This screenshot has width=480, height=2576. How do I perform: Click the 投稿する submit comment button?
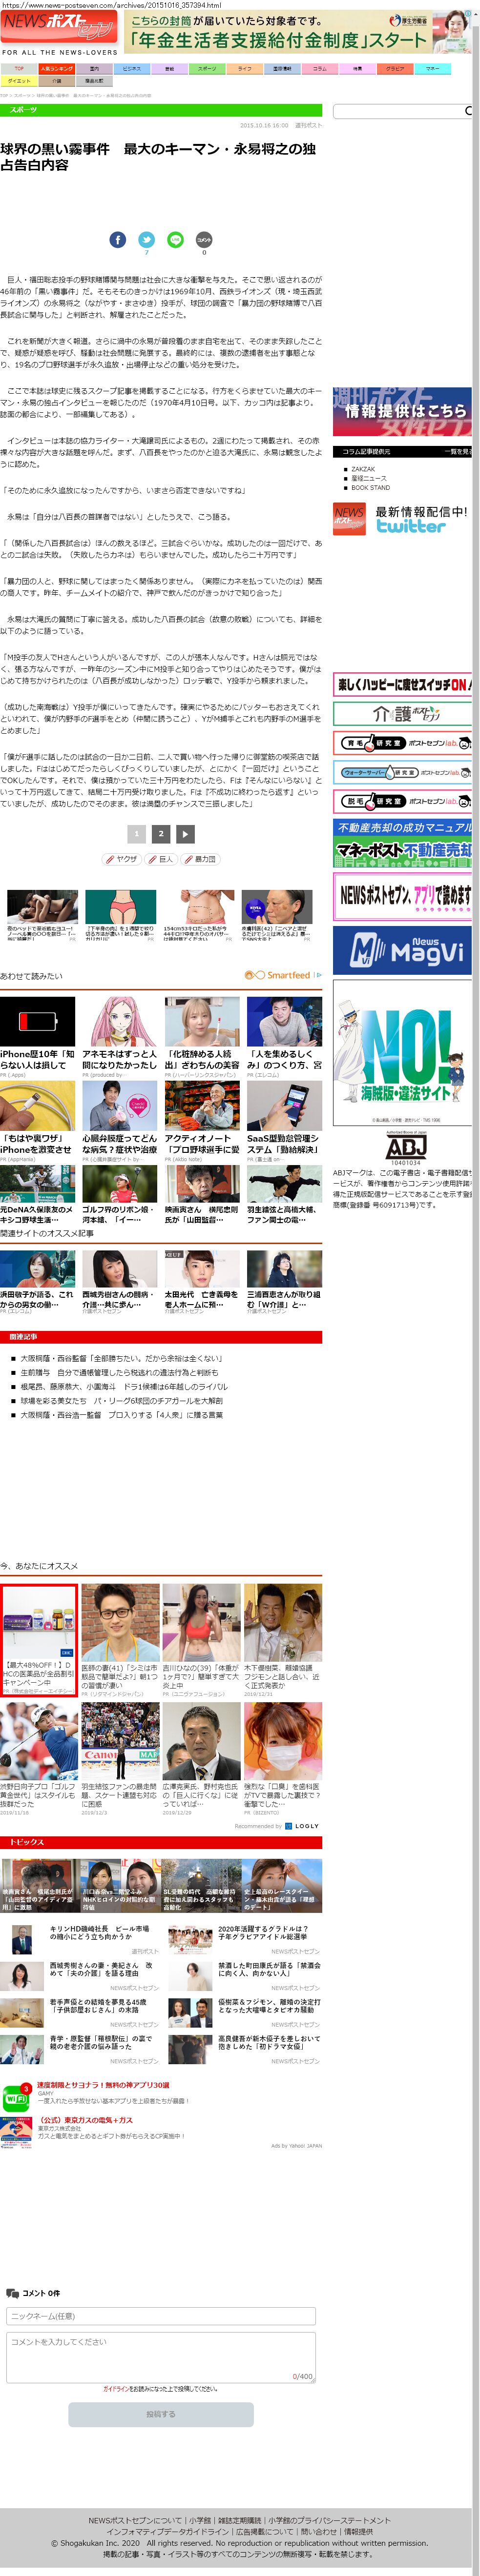pyautogui.click(x=161, y=2413)
